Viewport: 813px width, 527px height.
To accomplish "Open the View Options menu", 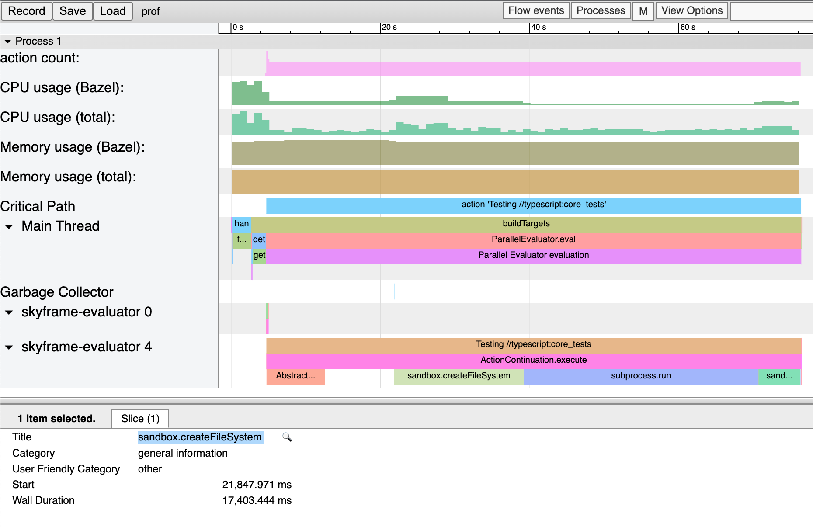I will click(x=691, y=10).
